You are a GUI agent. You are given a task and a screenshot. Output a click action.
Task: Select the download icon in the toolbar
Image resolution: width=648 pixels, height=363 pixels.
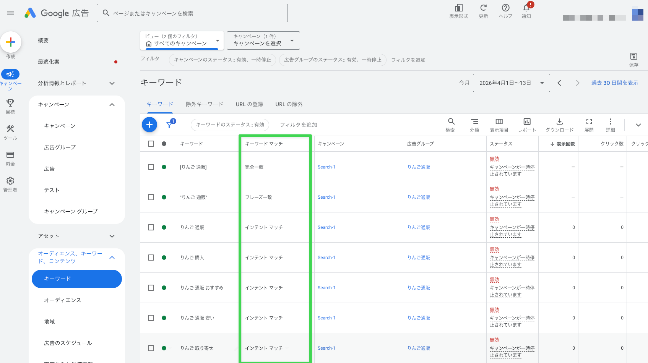(559, 122)
